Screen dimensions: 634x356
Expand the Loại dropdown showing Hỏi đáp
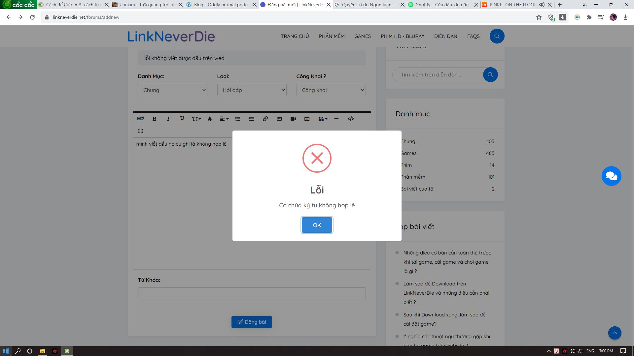coord(252,90)
